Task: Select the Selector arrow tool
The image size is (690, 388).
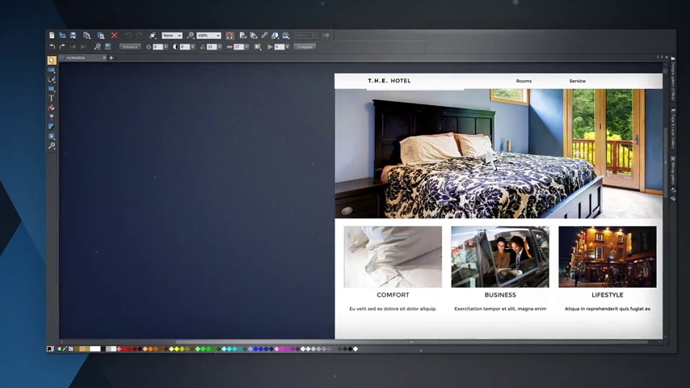Action: coord(52,61)
